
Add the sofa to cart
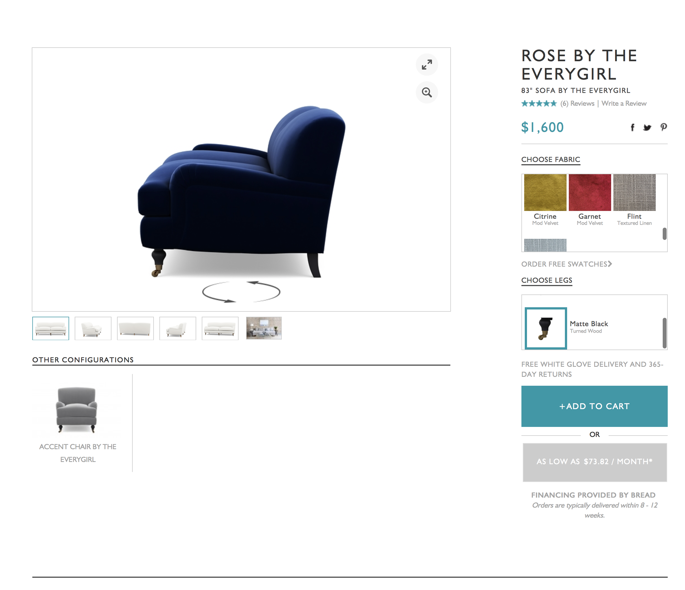(594, 406)
